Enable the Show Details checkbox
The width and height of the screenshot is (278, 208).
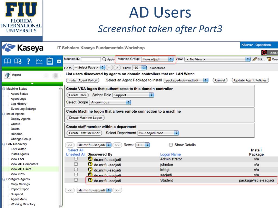point(171,145)
